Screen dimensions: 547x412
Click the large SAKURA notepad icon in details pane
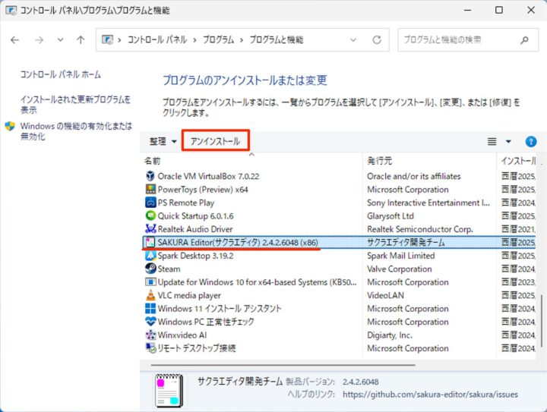click(x=169, y=391)
